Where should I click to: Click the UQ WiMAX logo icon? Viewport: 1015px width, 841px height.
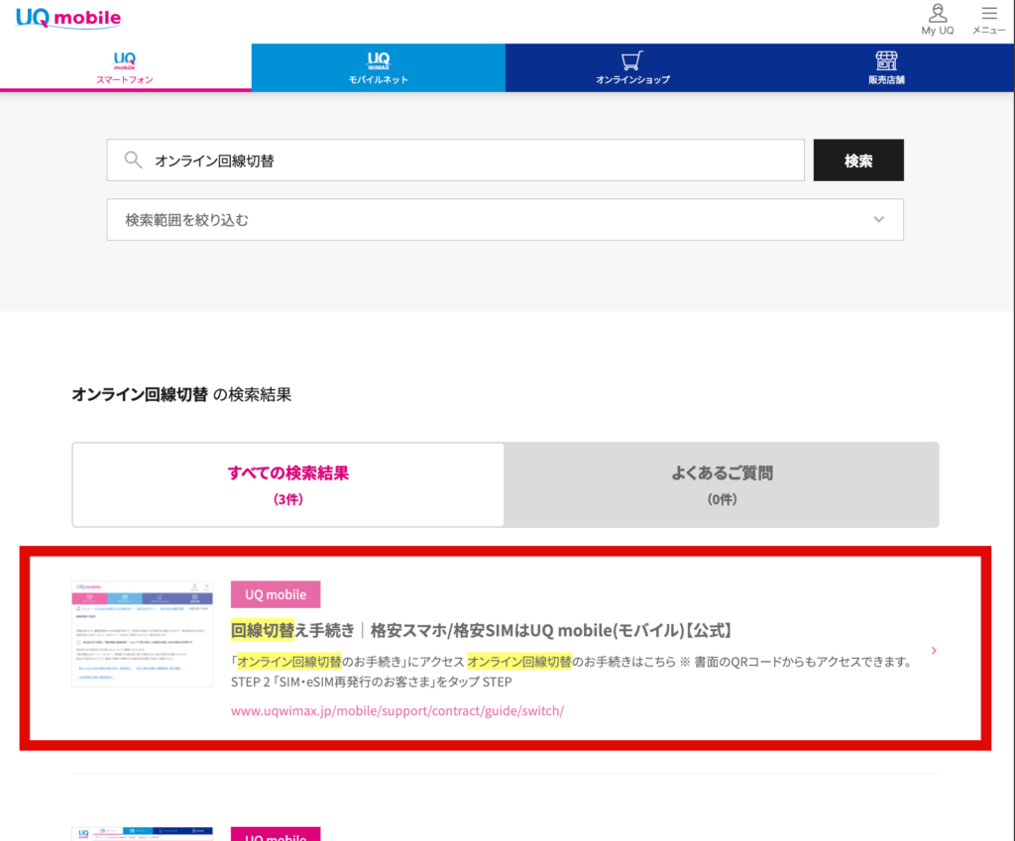[378, 60]
